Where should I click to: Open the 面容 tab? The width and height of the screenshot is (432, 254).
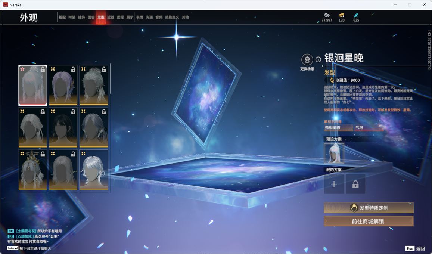pyautogui.click(x=91, y=17)
